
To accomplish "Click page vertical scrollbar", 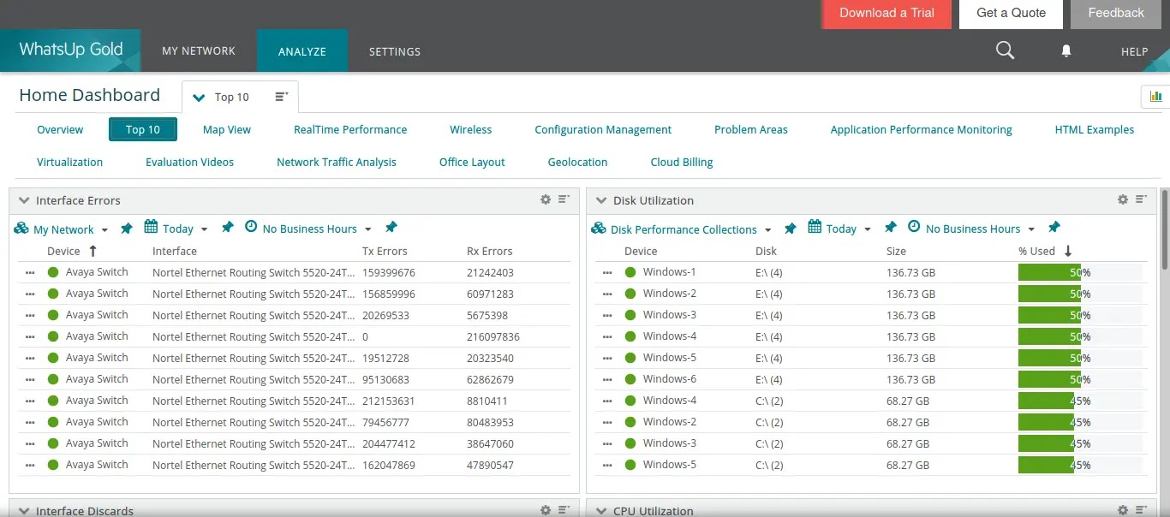I will pos(1166,231).
